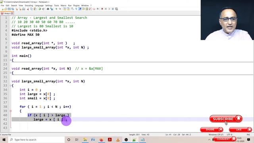Toggle word wrap toolbar button
254x143 pixels.
coord(72,9)
